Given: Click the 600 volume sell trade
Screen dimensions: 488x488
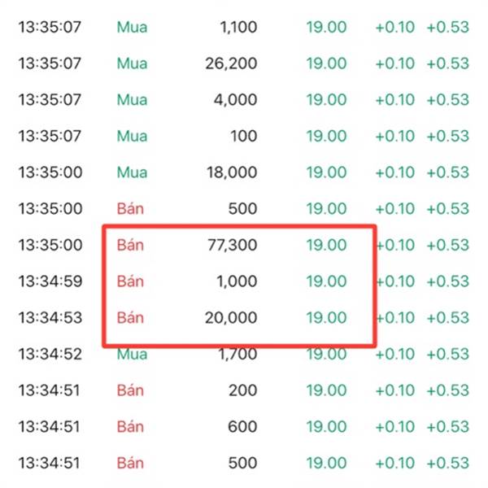Looking at the screenshot, I should [x=242, y=426].
